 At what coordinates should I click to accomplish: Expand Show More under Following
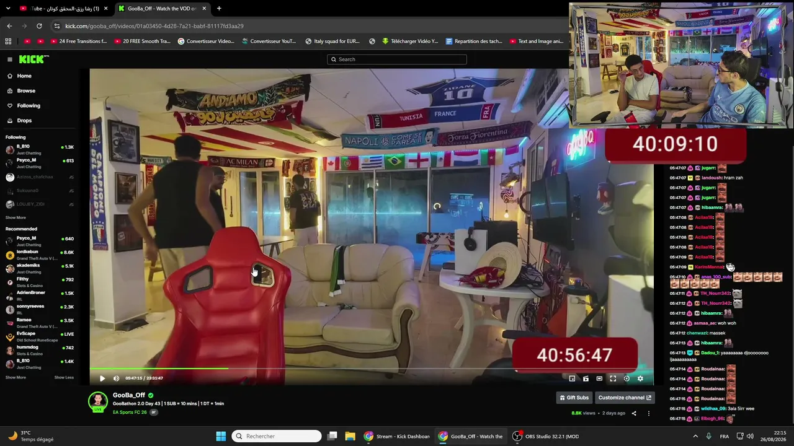(16, 217)
